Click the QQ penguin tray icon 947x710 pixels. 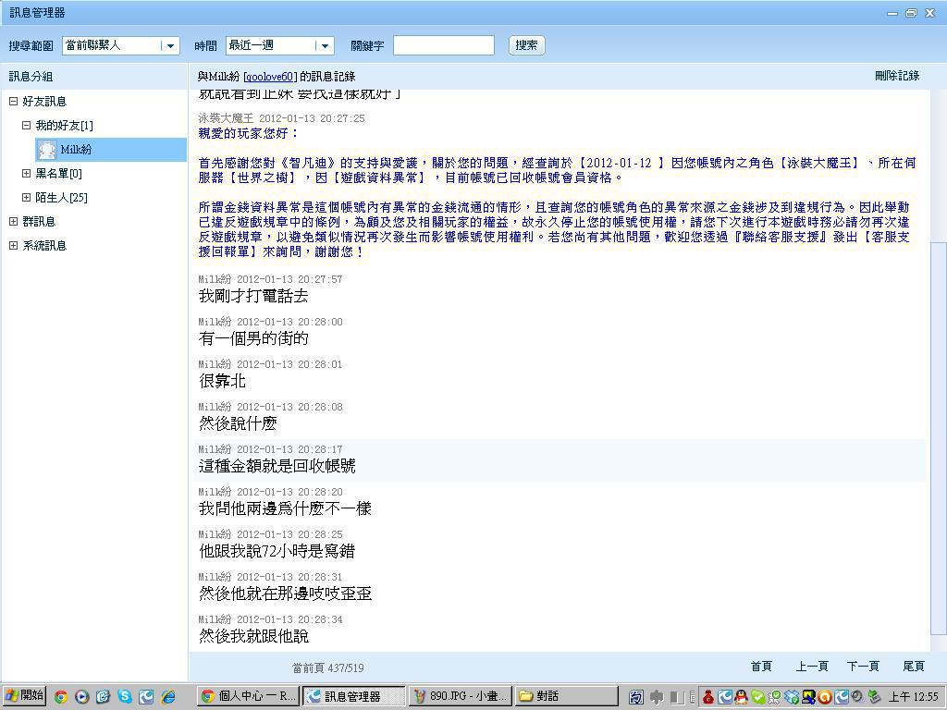coord(741,697)
